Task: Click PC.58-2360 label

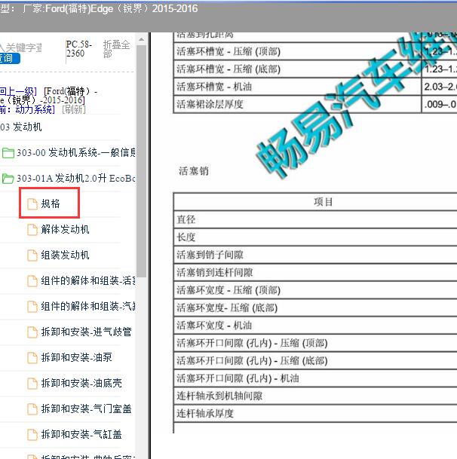Action: click(79, 49)
